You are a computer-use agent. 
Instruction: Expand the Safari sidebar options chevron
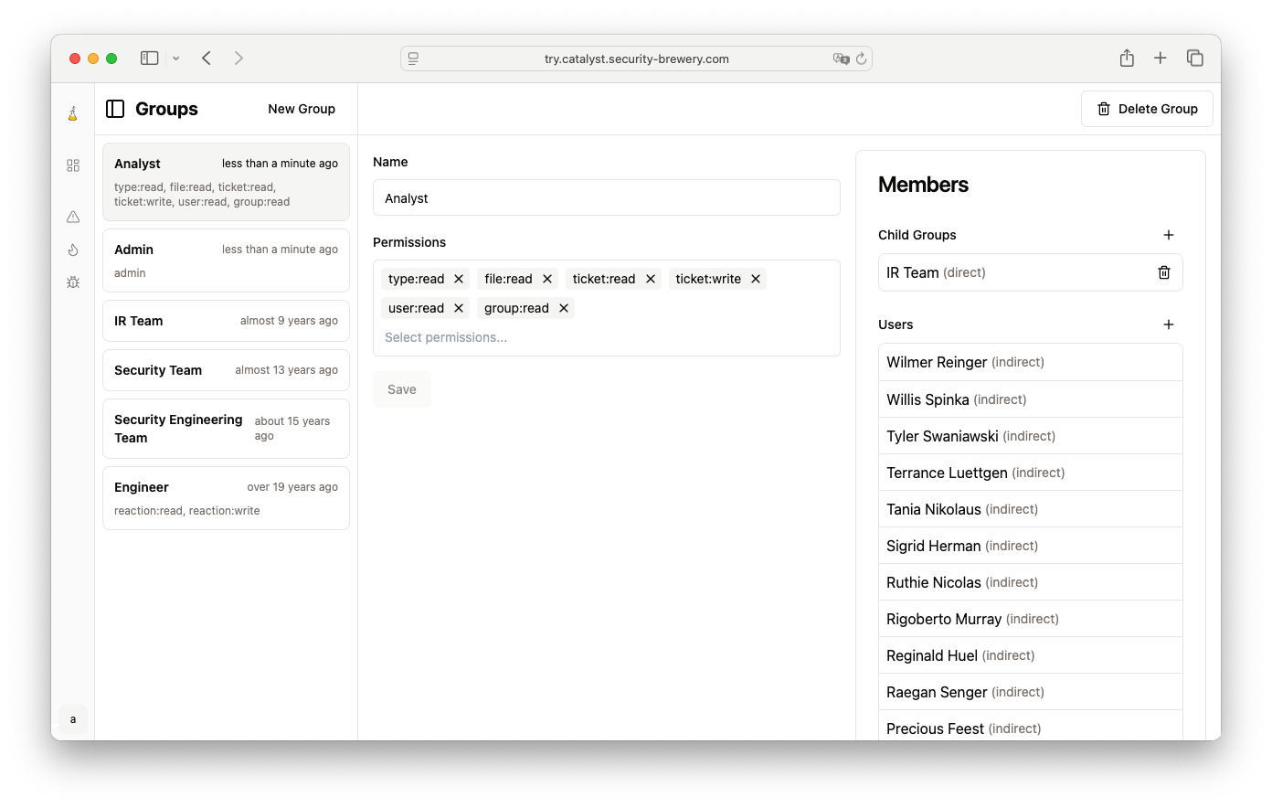click(x=175, y=58)
